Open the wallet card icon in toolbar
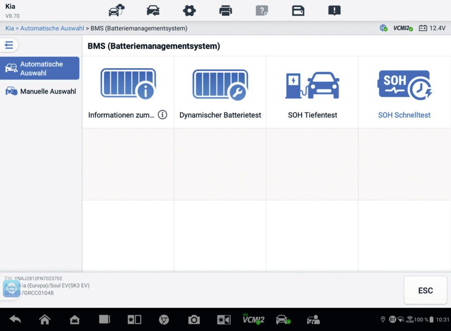This screenshot has width=451, height=331. pos(298,11)
